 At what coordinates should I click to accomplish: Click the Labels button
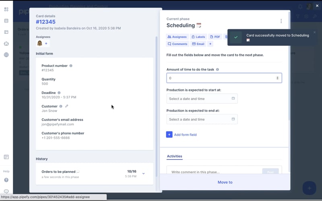198,37
